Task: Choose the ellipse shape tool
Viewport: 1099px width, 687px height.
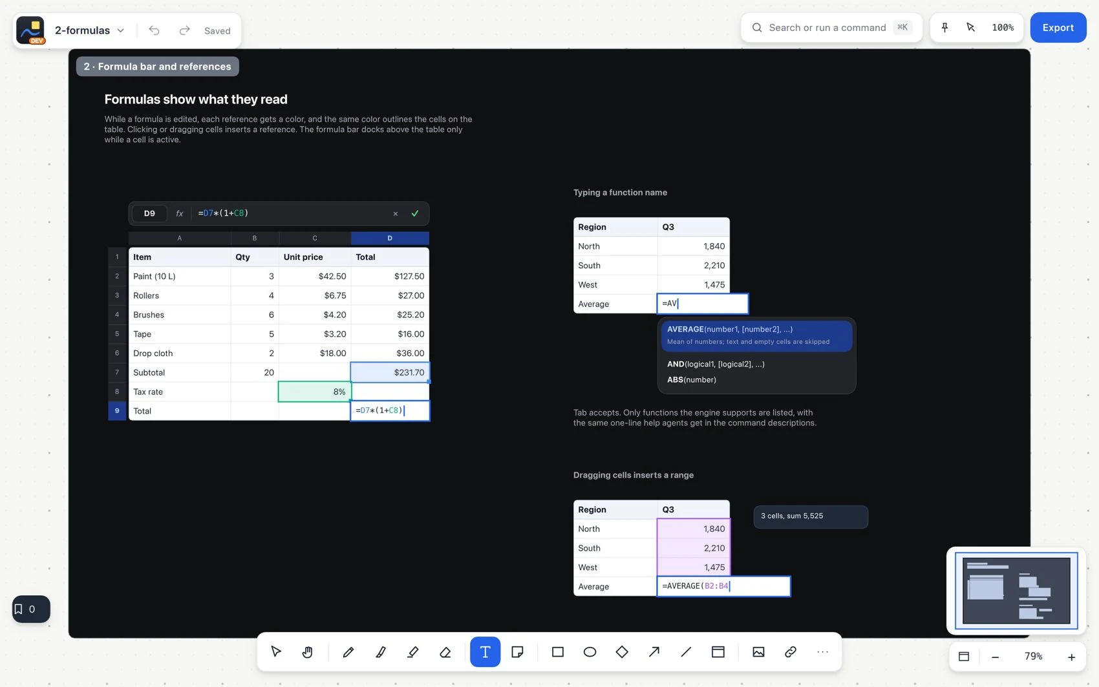Action: pos(590,651)
